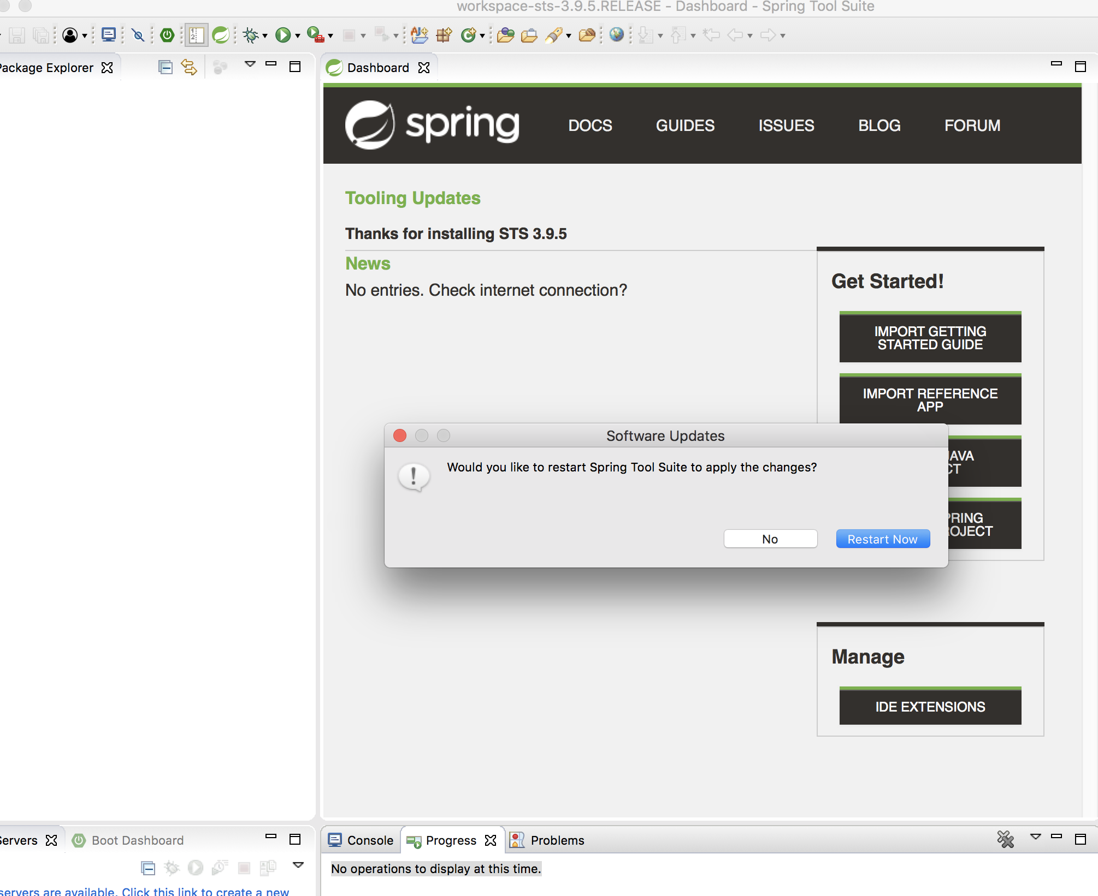Switch to the Problems tab

(x=547, y=840)
